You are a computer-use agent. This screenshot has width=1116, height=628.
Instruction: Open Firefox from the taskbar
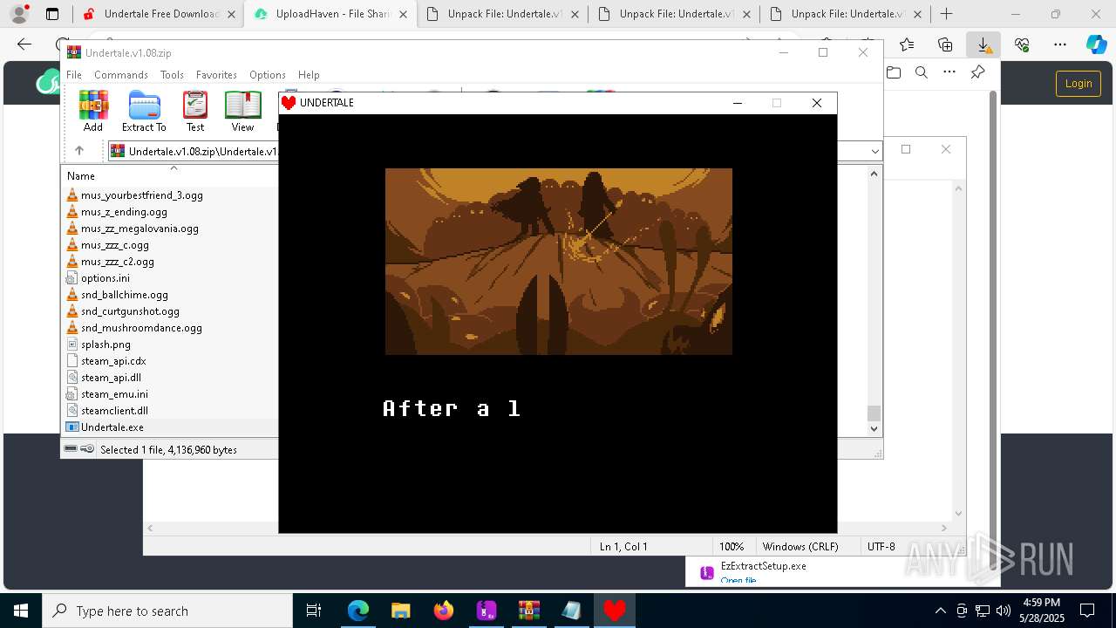click(444, 611)
